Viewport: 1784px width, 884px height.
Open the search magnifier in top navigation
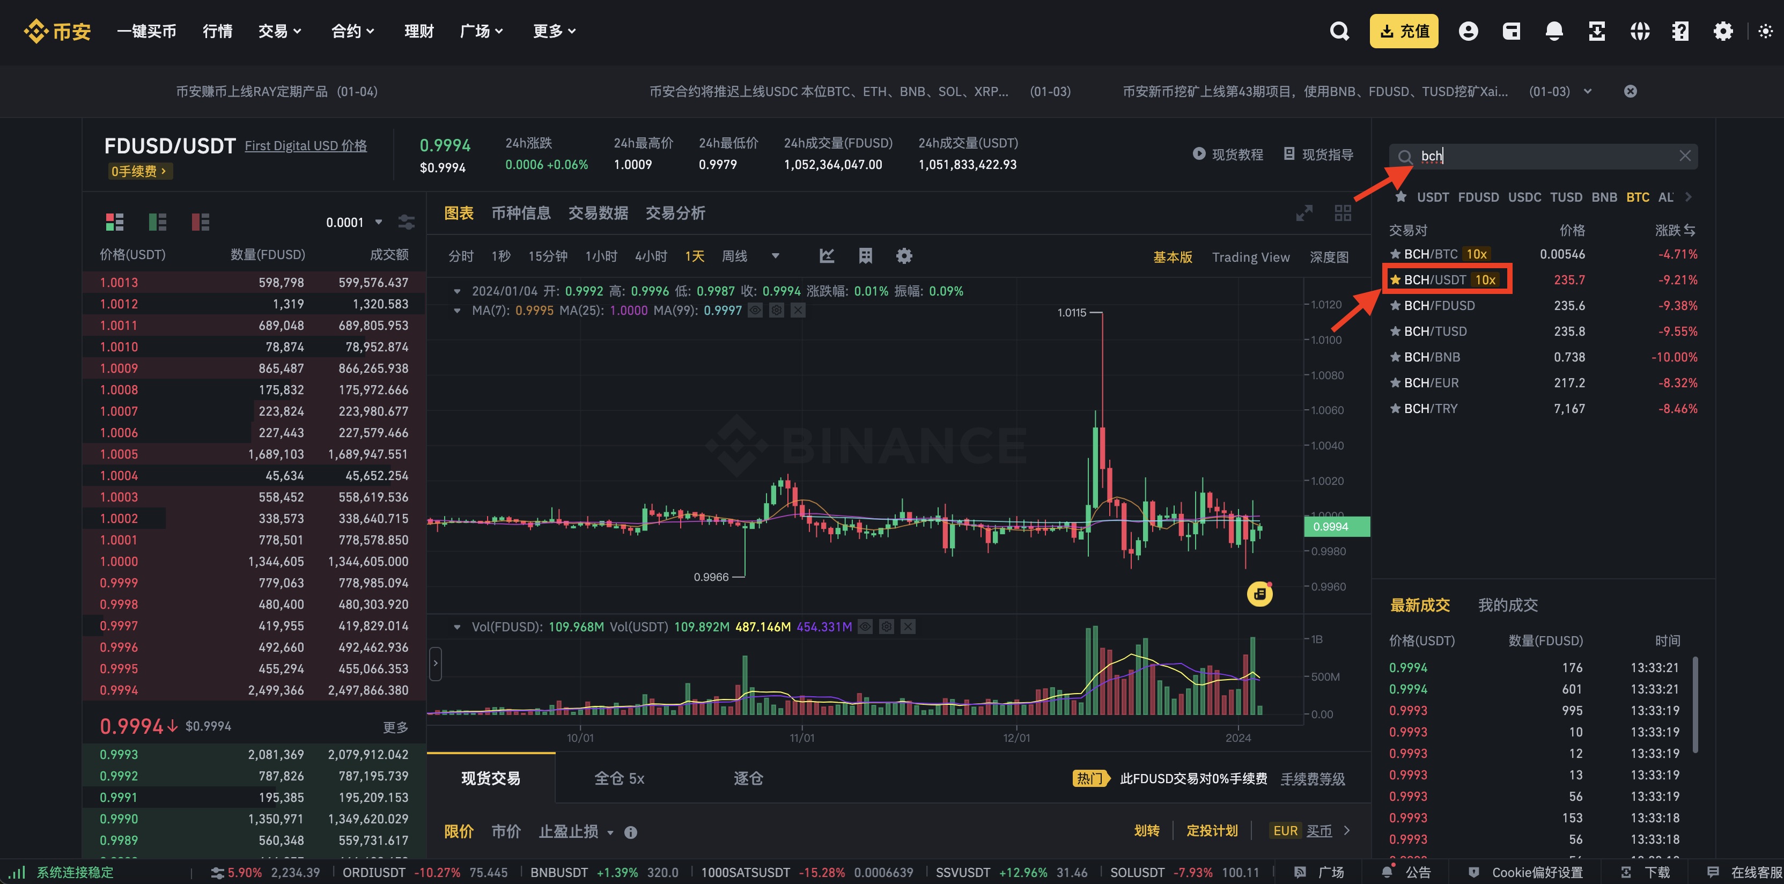click(1339, 31)
